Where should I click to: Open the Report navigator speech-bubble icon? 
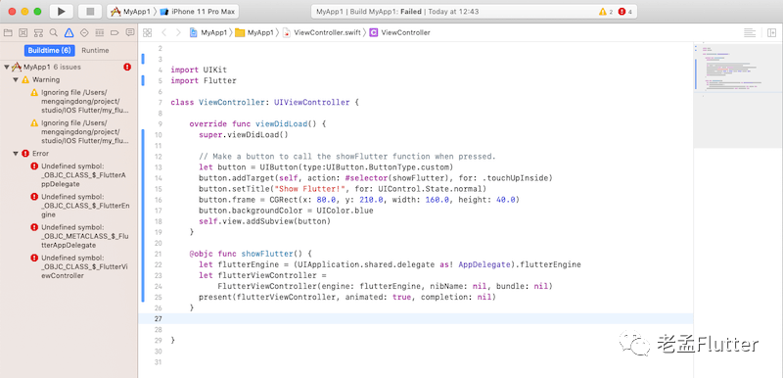(x=130, y=33)
